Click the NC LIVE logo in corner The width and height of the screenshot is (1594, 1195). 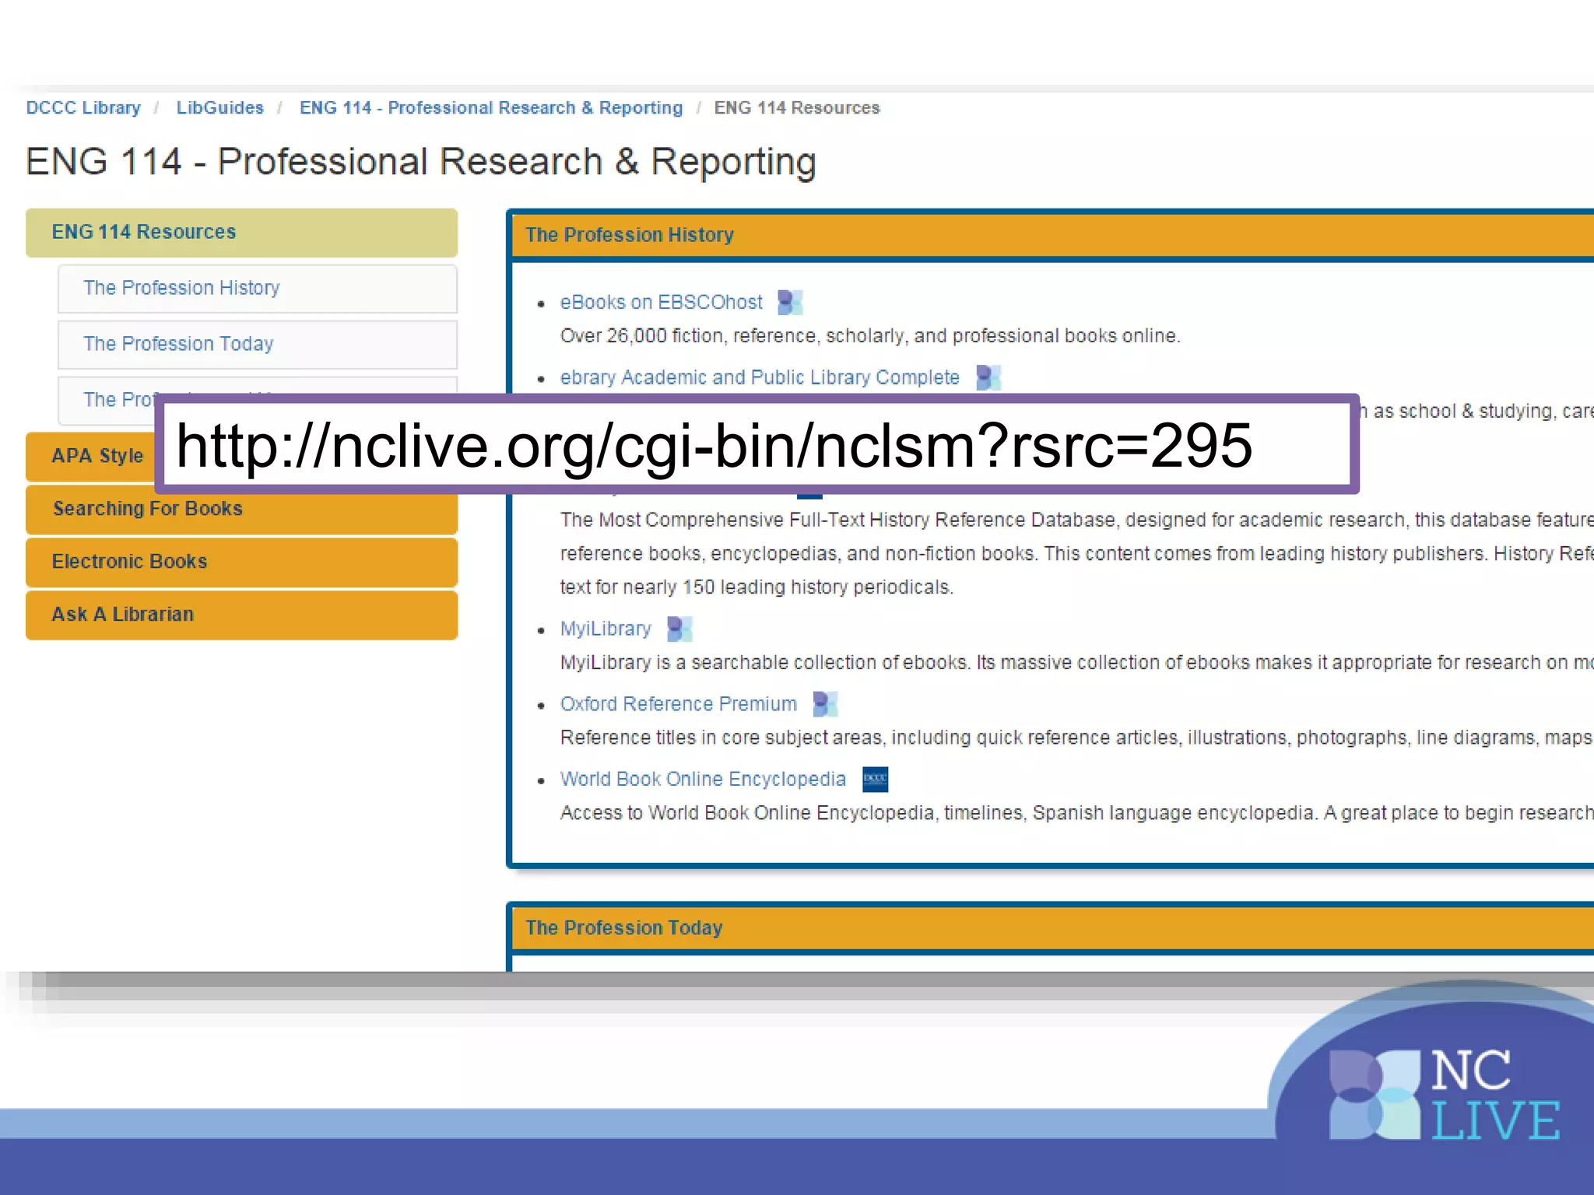(x=1445, y=1095)
